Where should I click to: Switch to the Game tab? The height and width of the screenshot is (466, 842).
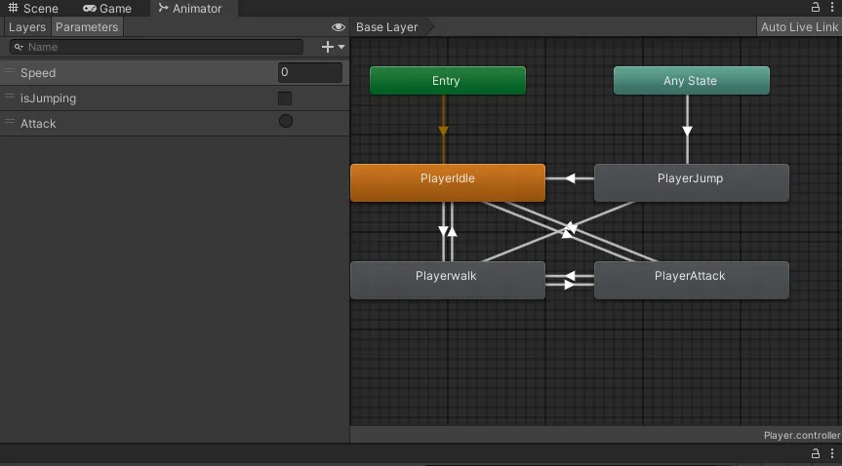coord(107,8)
